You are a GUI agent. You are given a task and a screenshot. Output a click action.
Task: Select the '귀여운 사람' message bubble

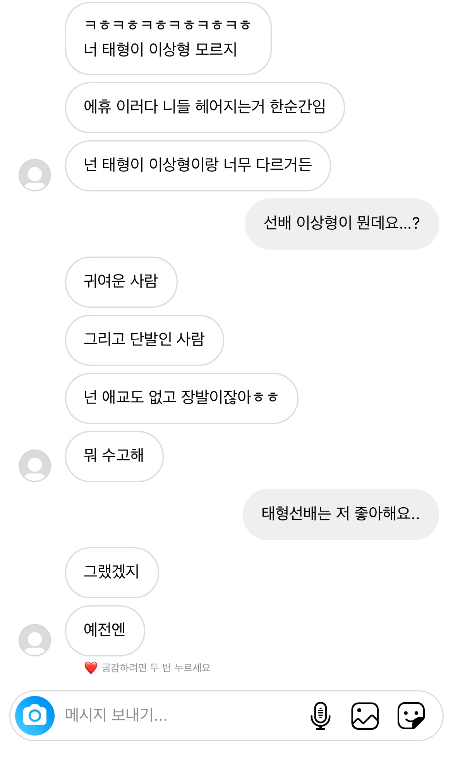(121, 282)
